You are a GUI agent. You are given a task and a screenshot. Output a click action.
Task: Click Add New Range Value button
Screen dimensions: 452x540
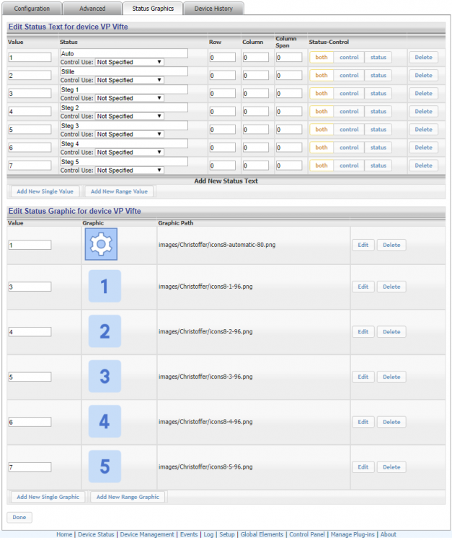[x=119, y=192]
